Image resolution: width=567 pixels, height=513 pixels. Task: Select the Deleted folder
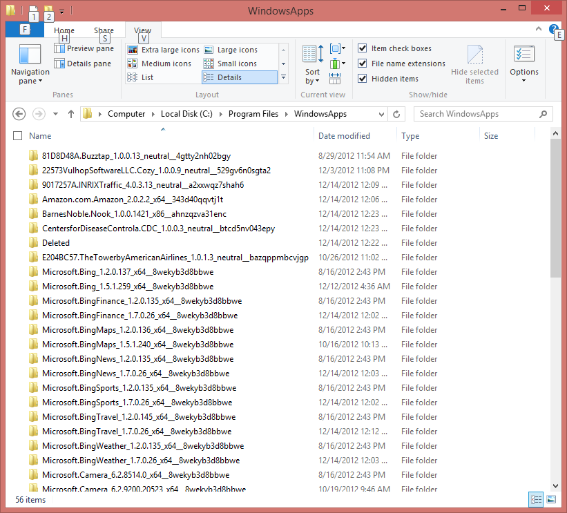(56, 243)
